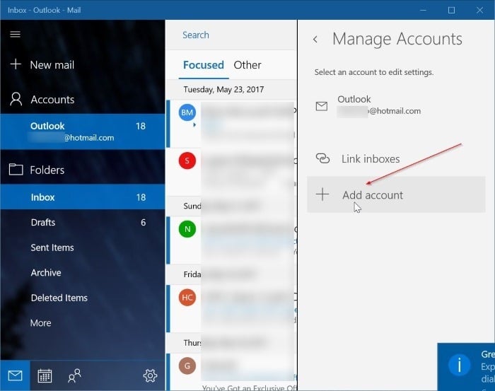
Task: Switch to the Focused tab
Action: (204, 65)
